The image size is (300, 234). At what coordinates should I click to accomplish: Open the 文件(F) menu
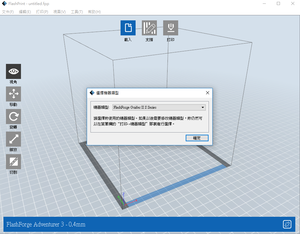pyautogui.click(x=8, y=12)
